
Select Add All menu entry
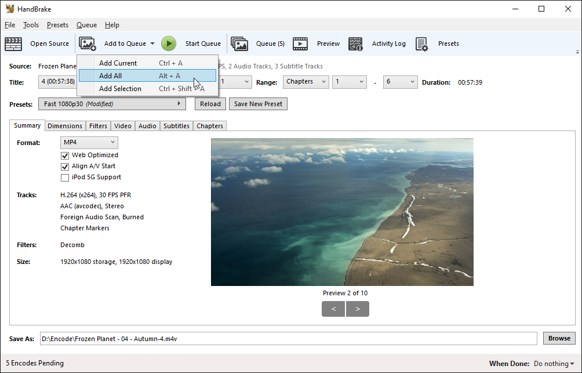tap(147, 76)
